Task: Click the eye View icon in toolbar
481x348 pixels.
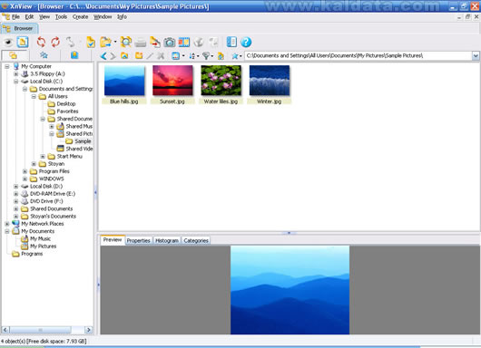Action: pos(8,42)
